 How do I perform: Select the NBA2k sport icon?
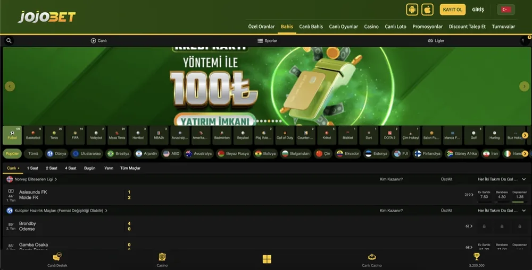[159, 135]
